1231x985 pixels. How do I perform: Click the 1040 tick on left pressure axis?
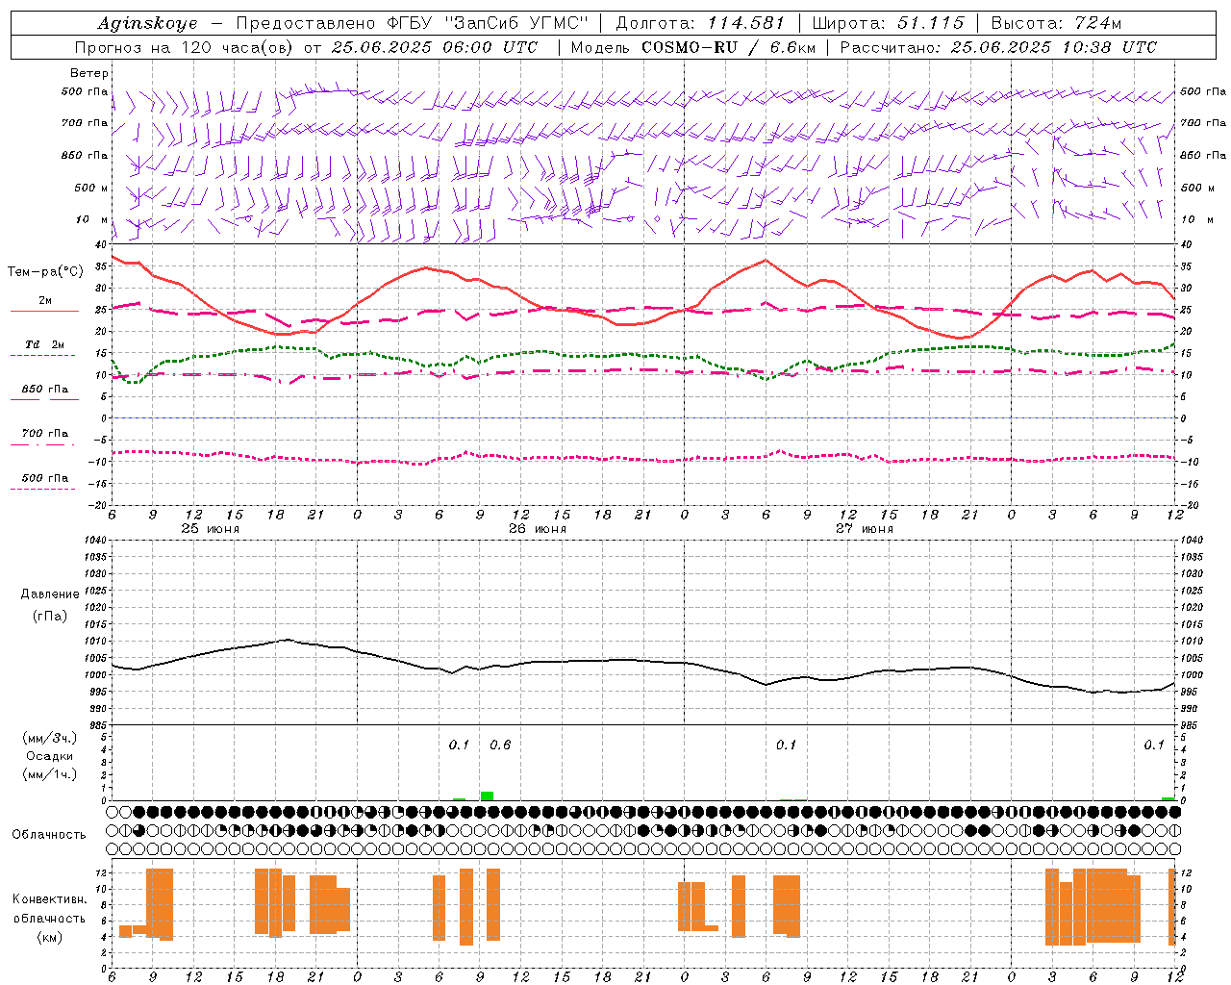(94, 541)
